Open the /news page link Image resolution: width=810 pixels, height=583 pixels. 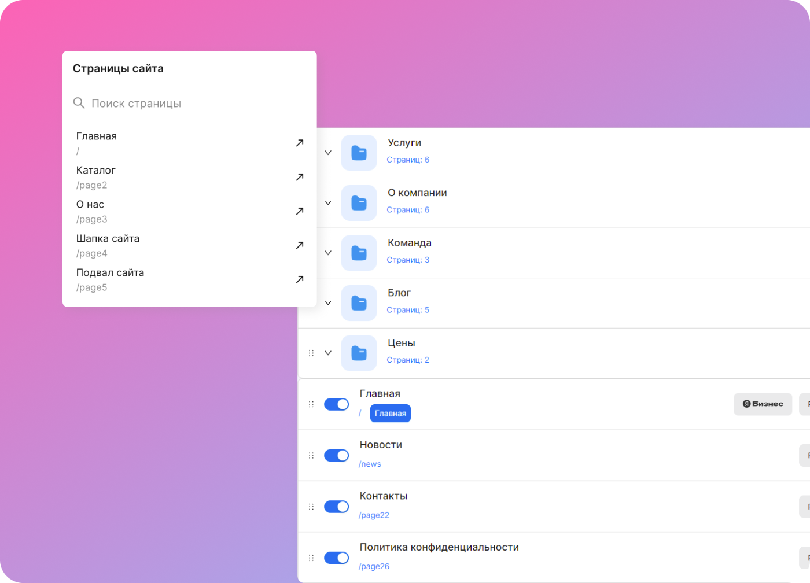click(x=370, y=464)
